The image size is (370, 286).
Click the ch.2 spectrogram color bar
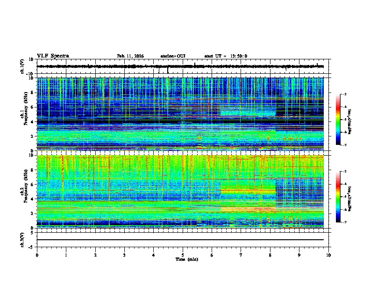[x=338, y=197]
